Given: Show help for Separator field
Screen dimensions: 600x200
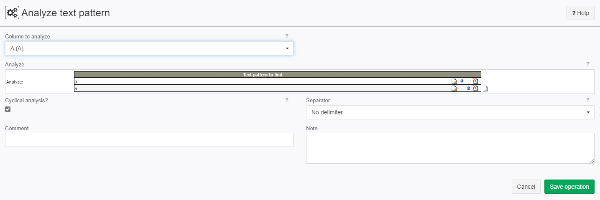Looking at the screenshot, I should [x=588, y=100].
